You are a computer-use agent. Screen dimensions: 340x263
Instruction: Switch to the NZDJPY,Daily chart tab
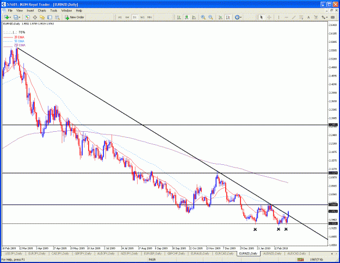click(x=129, y=253)
